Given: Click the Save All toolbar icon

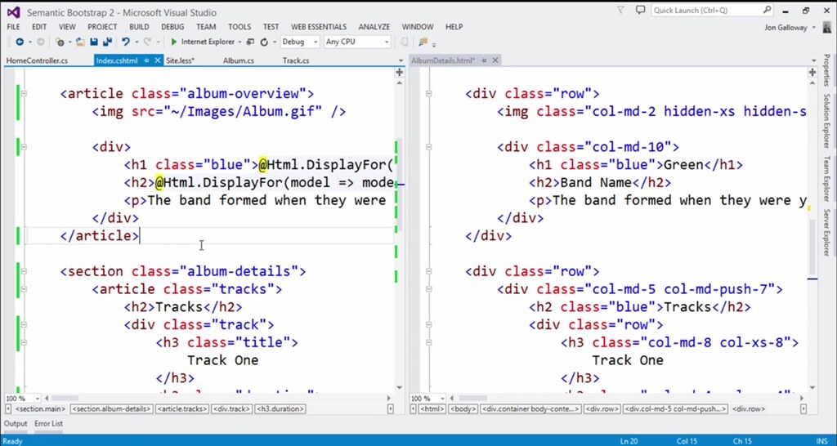Looking at the screenshot, I should tap(108, 42).
